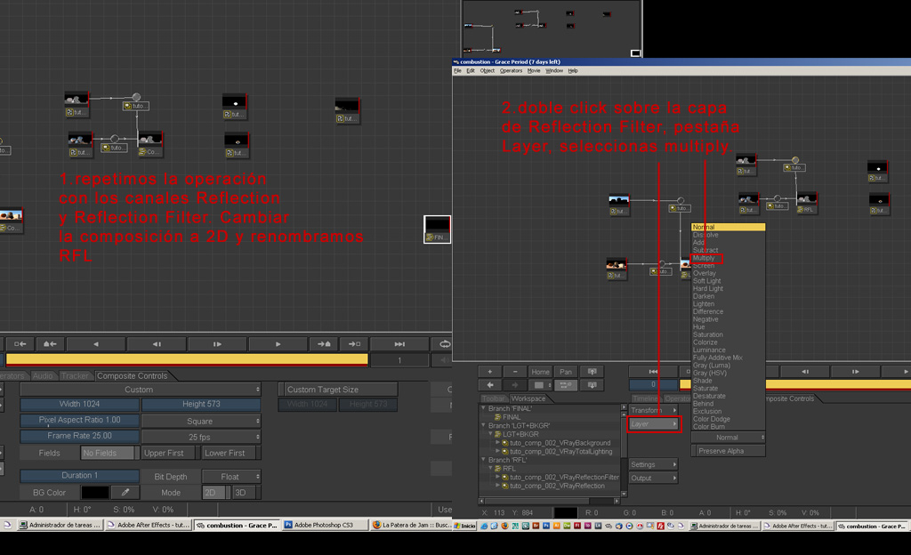Screen dimensions: 911x555
Task: Open the Float bit depth dropdown
Action: pyautogui.click(x=231, y=477)
